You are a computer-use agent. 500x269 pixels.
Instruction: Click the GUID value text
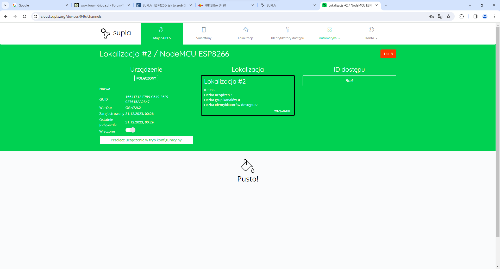click(147, 99)
